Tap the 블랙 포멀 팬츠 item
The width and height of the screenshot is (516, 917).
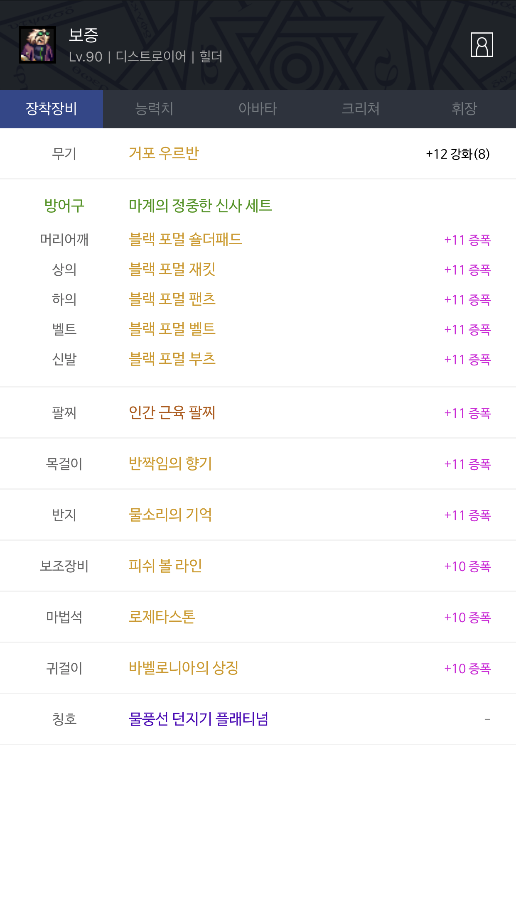pyautogui.click(x=172, y=299)
